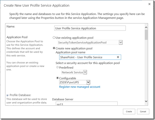Open the ZSDEV\svcUPS account dropdown

(88, 82)
